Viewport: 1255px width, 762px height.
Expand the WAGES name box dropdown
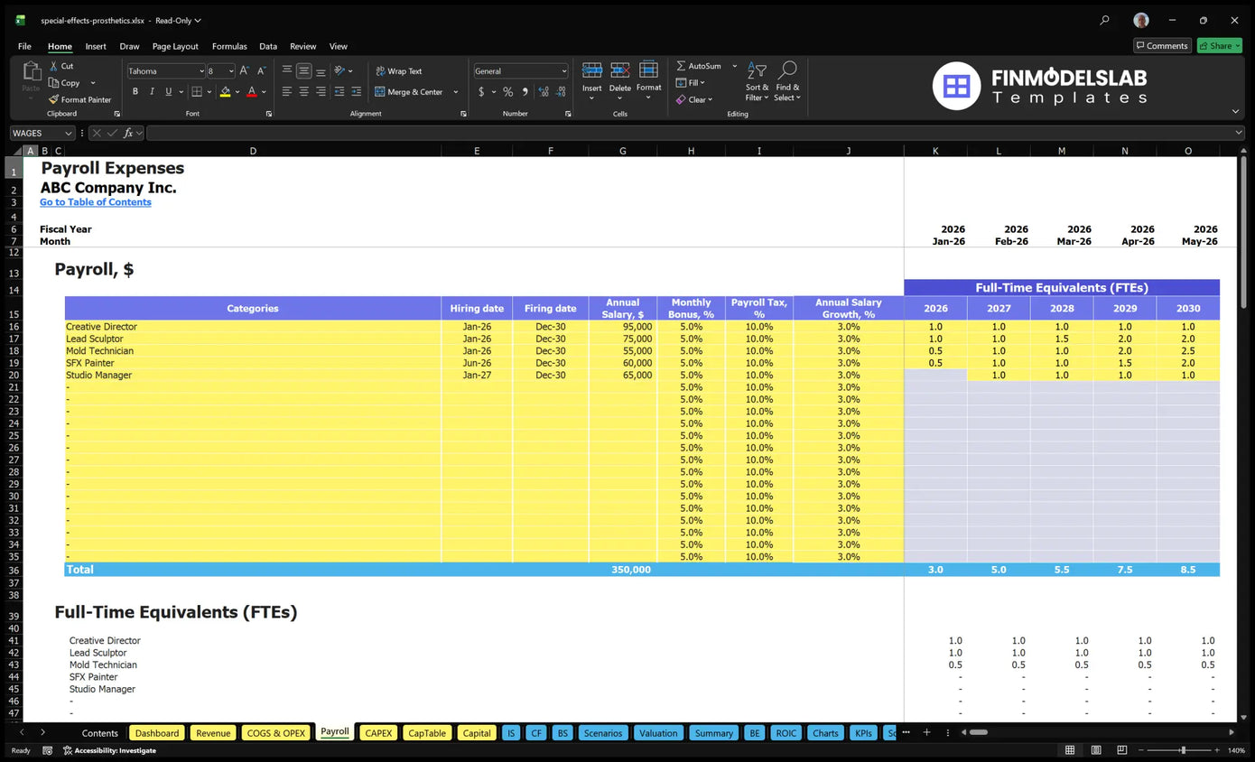click(x=68, y=134)
